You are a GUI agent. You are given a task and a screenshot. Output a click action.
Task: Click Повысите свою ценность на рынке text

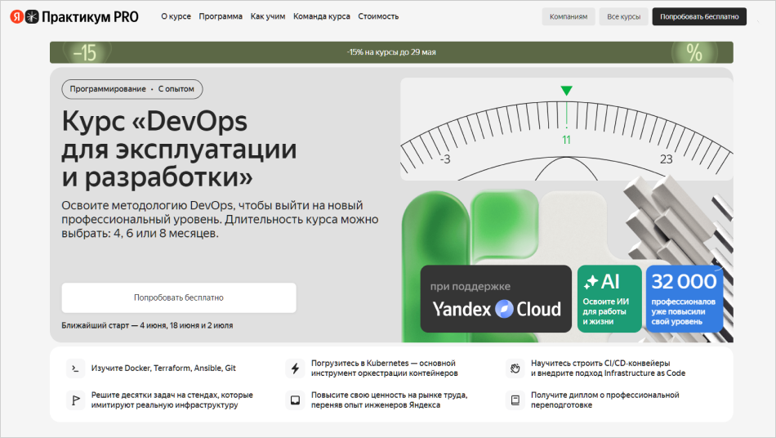(389, 400)
